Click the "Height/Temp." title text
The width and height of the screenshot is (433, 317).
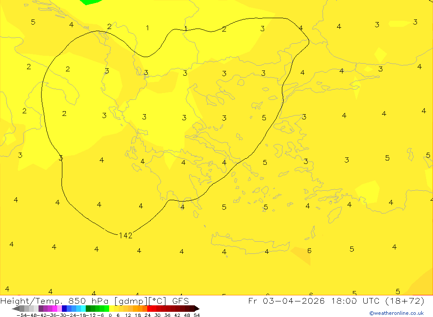32,301
